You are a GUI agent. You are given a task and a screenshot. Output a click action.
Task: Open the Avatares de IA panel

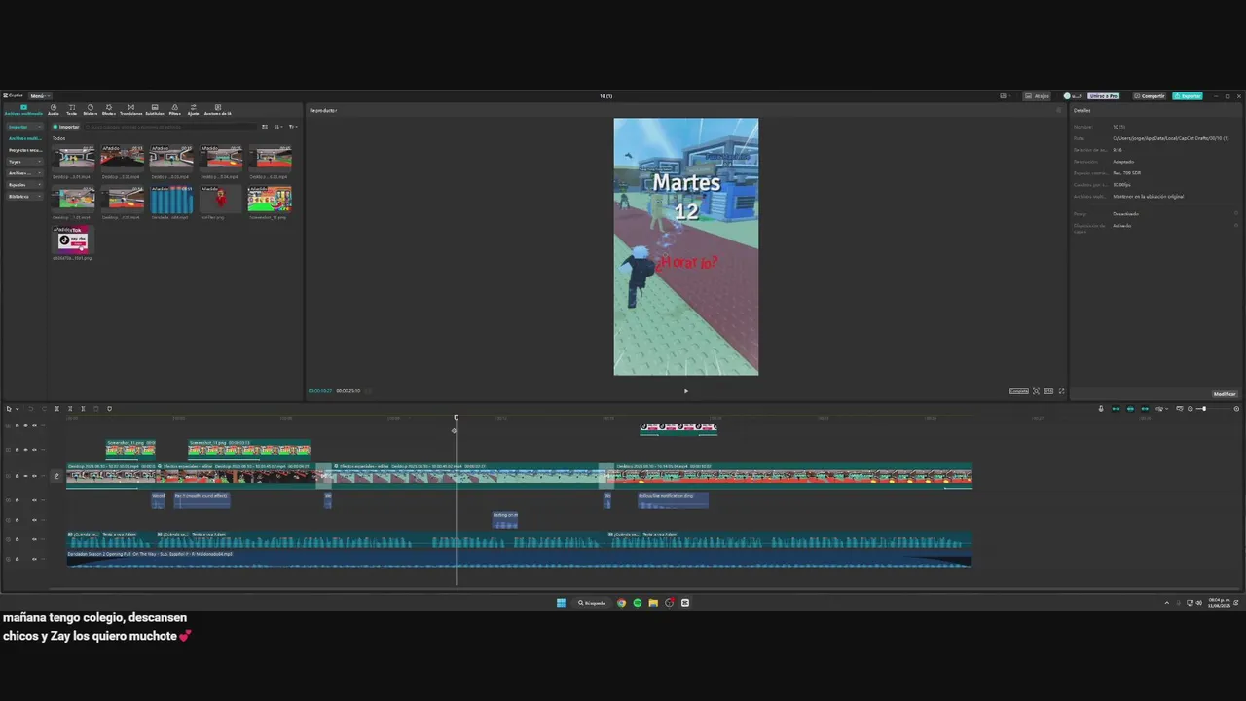tap(217, 109)
